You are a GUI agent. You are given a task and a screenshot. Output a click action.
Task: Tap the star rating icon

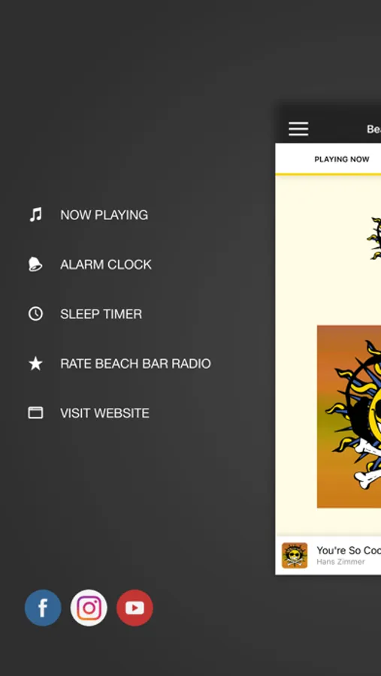click(35, 364)
